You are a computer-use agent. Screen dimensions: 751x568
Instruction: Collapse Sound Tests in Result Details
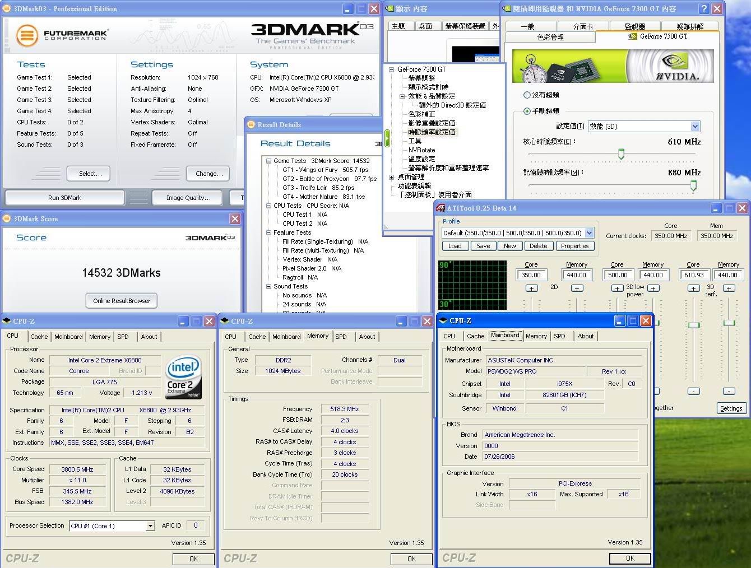[268, 286]
